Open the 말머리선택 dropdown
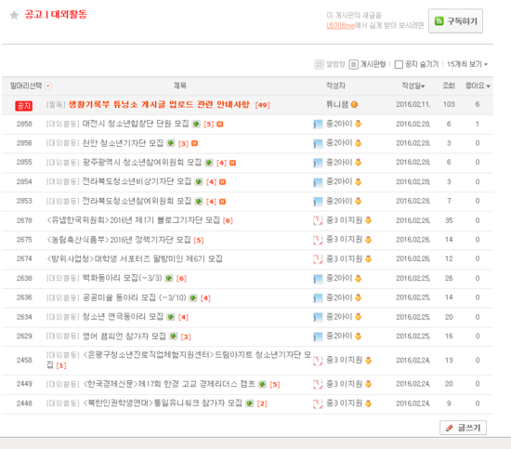This screenshot has height=449, width=511. (x=48, y=86)
